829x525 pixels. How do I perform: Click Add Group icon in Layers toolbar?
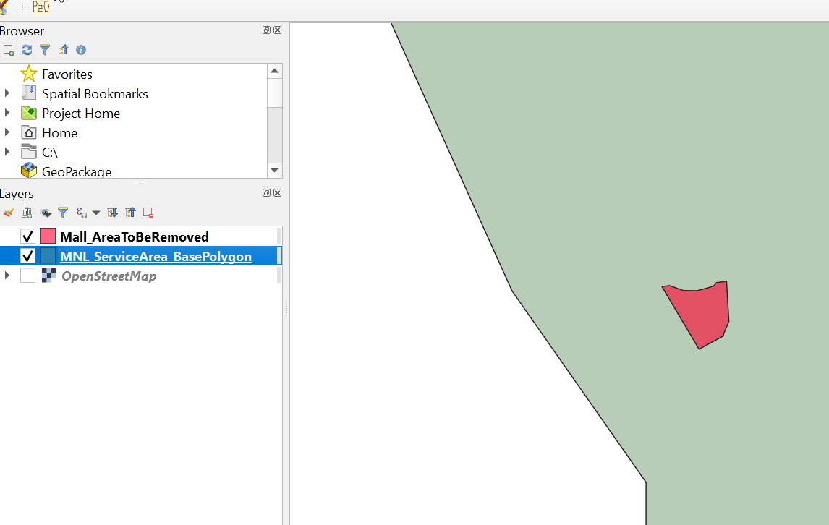point(27,213)
